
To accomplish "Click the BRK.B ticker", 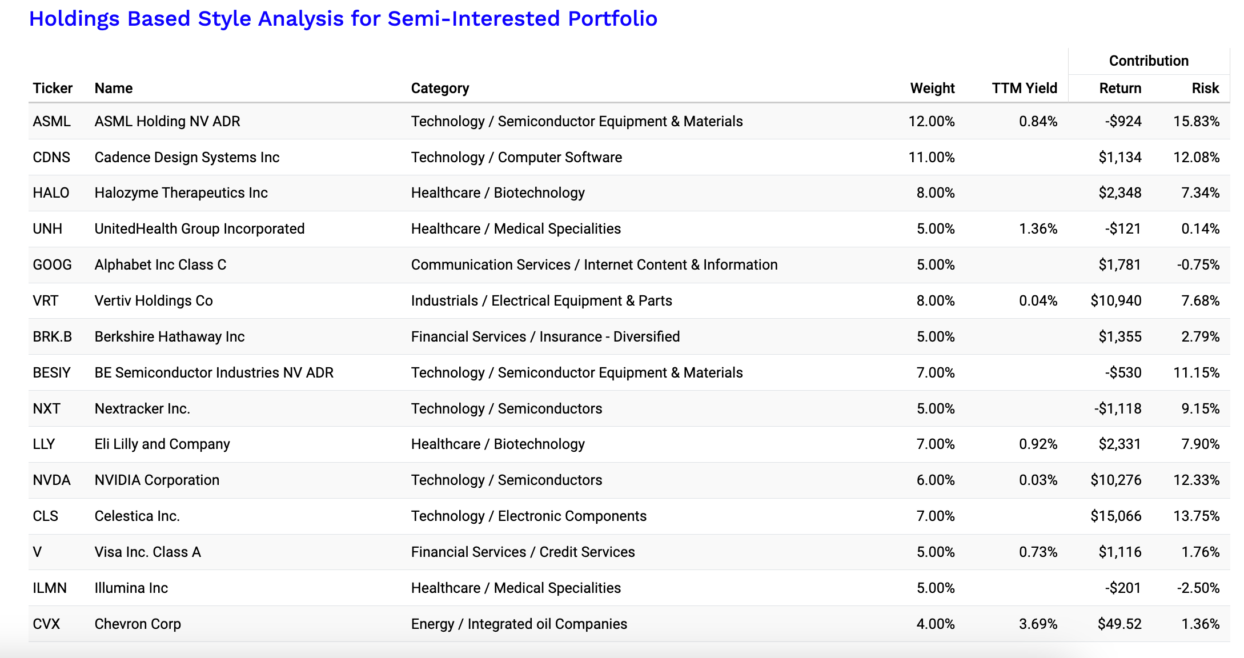I will pyautogui.click(x=52, y=337).
